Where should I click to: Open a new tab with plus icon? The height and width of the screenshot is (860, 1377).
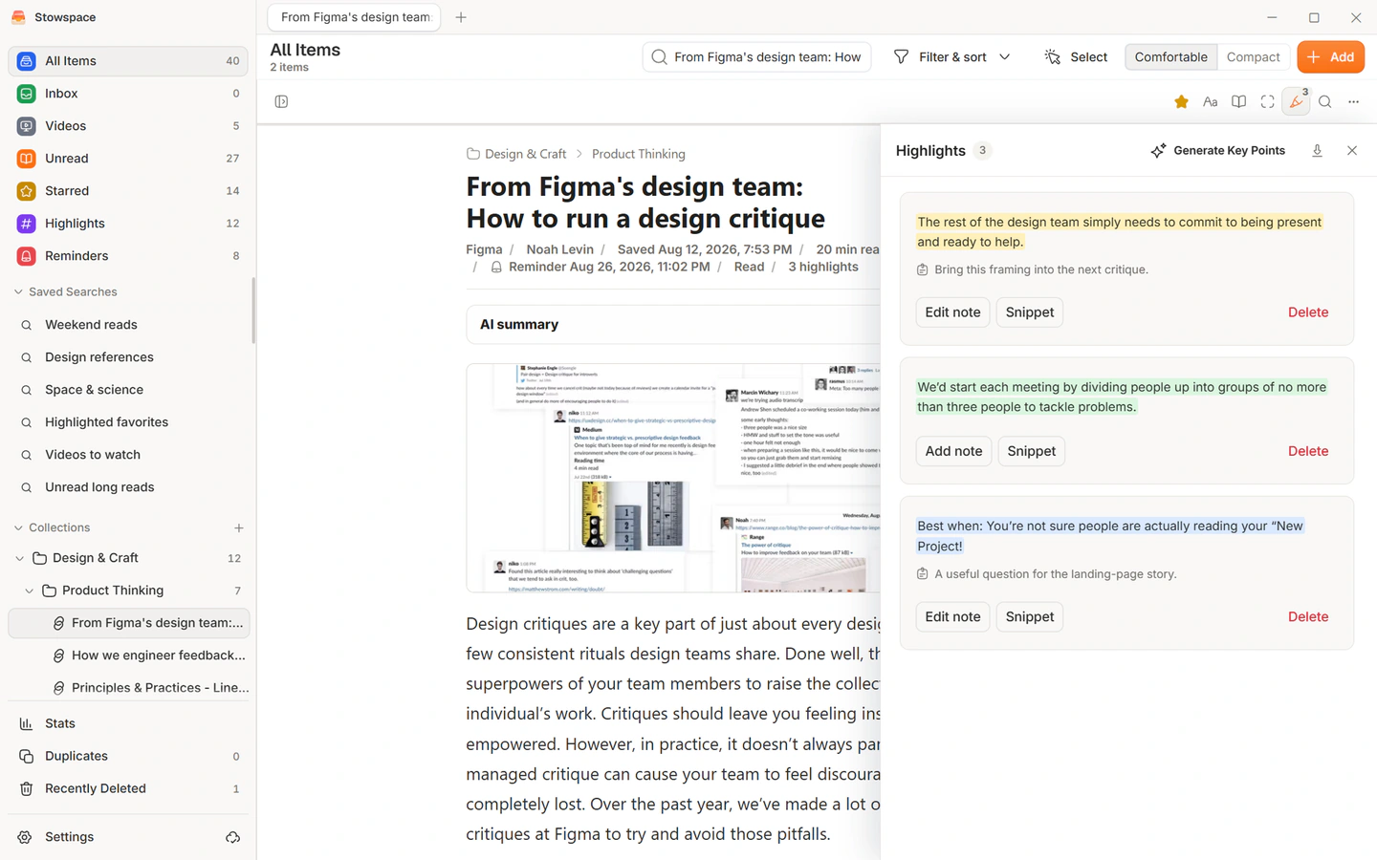pyautogui.click(x=461, y=17)
